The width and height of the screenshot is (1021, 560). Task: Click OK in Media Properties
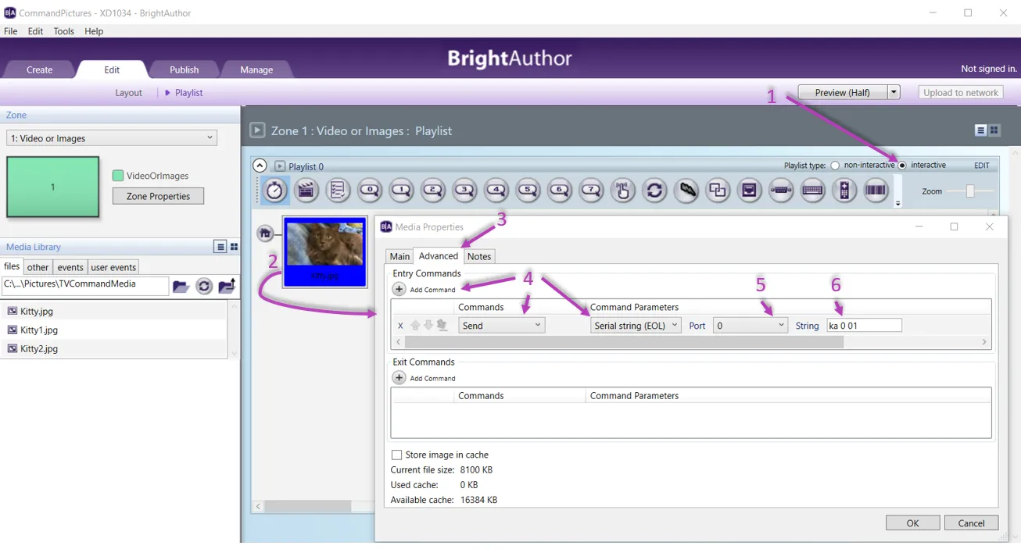pos(912,523)
